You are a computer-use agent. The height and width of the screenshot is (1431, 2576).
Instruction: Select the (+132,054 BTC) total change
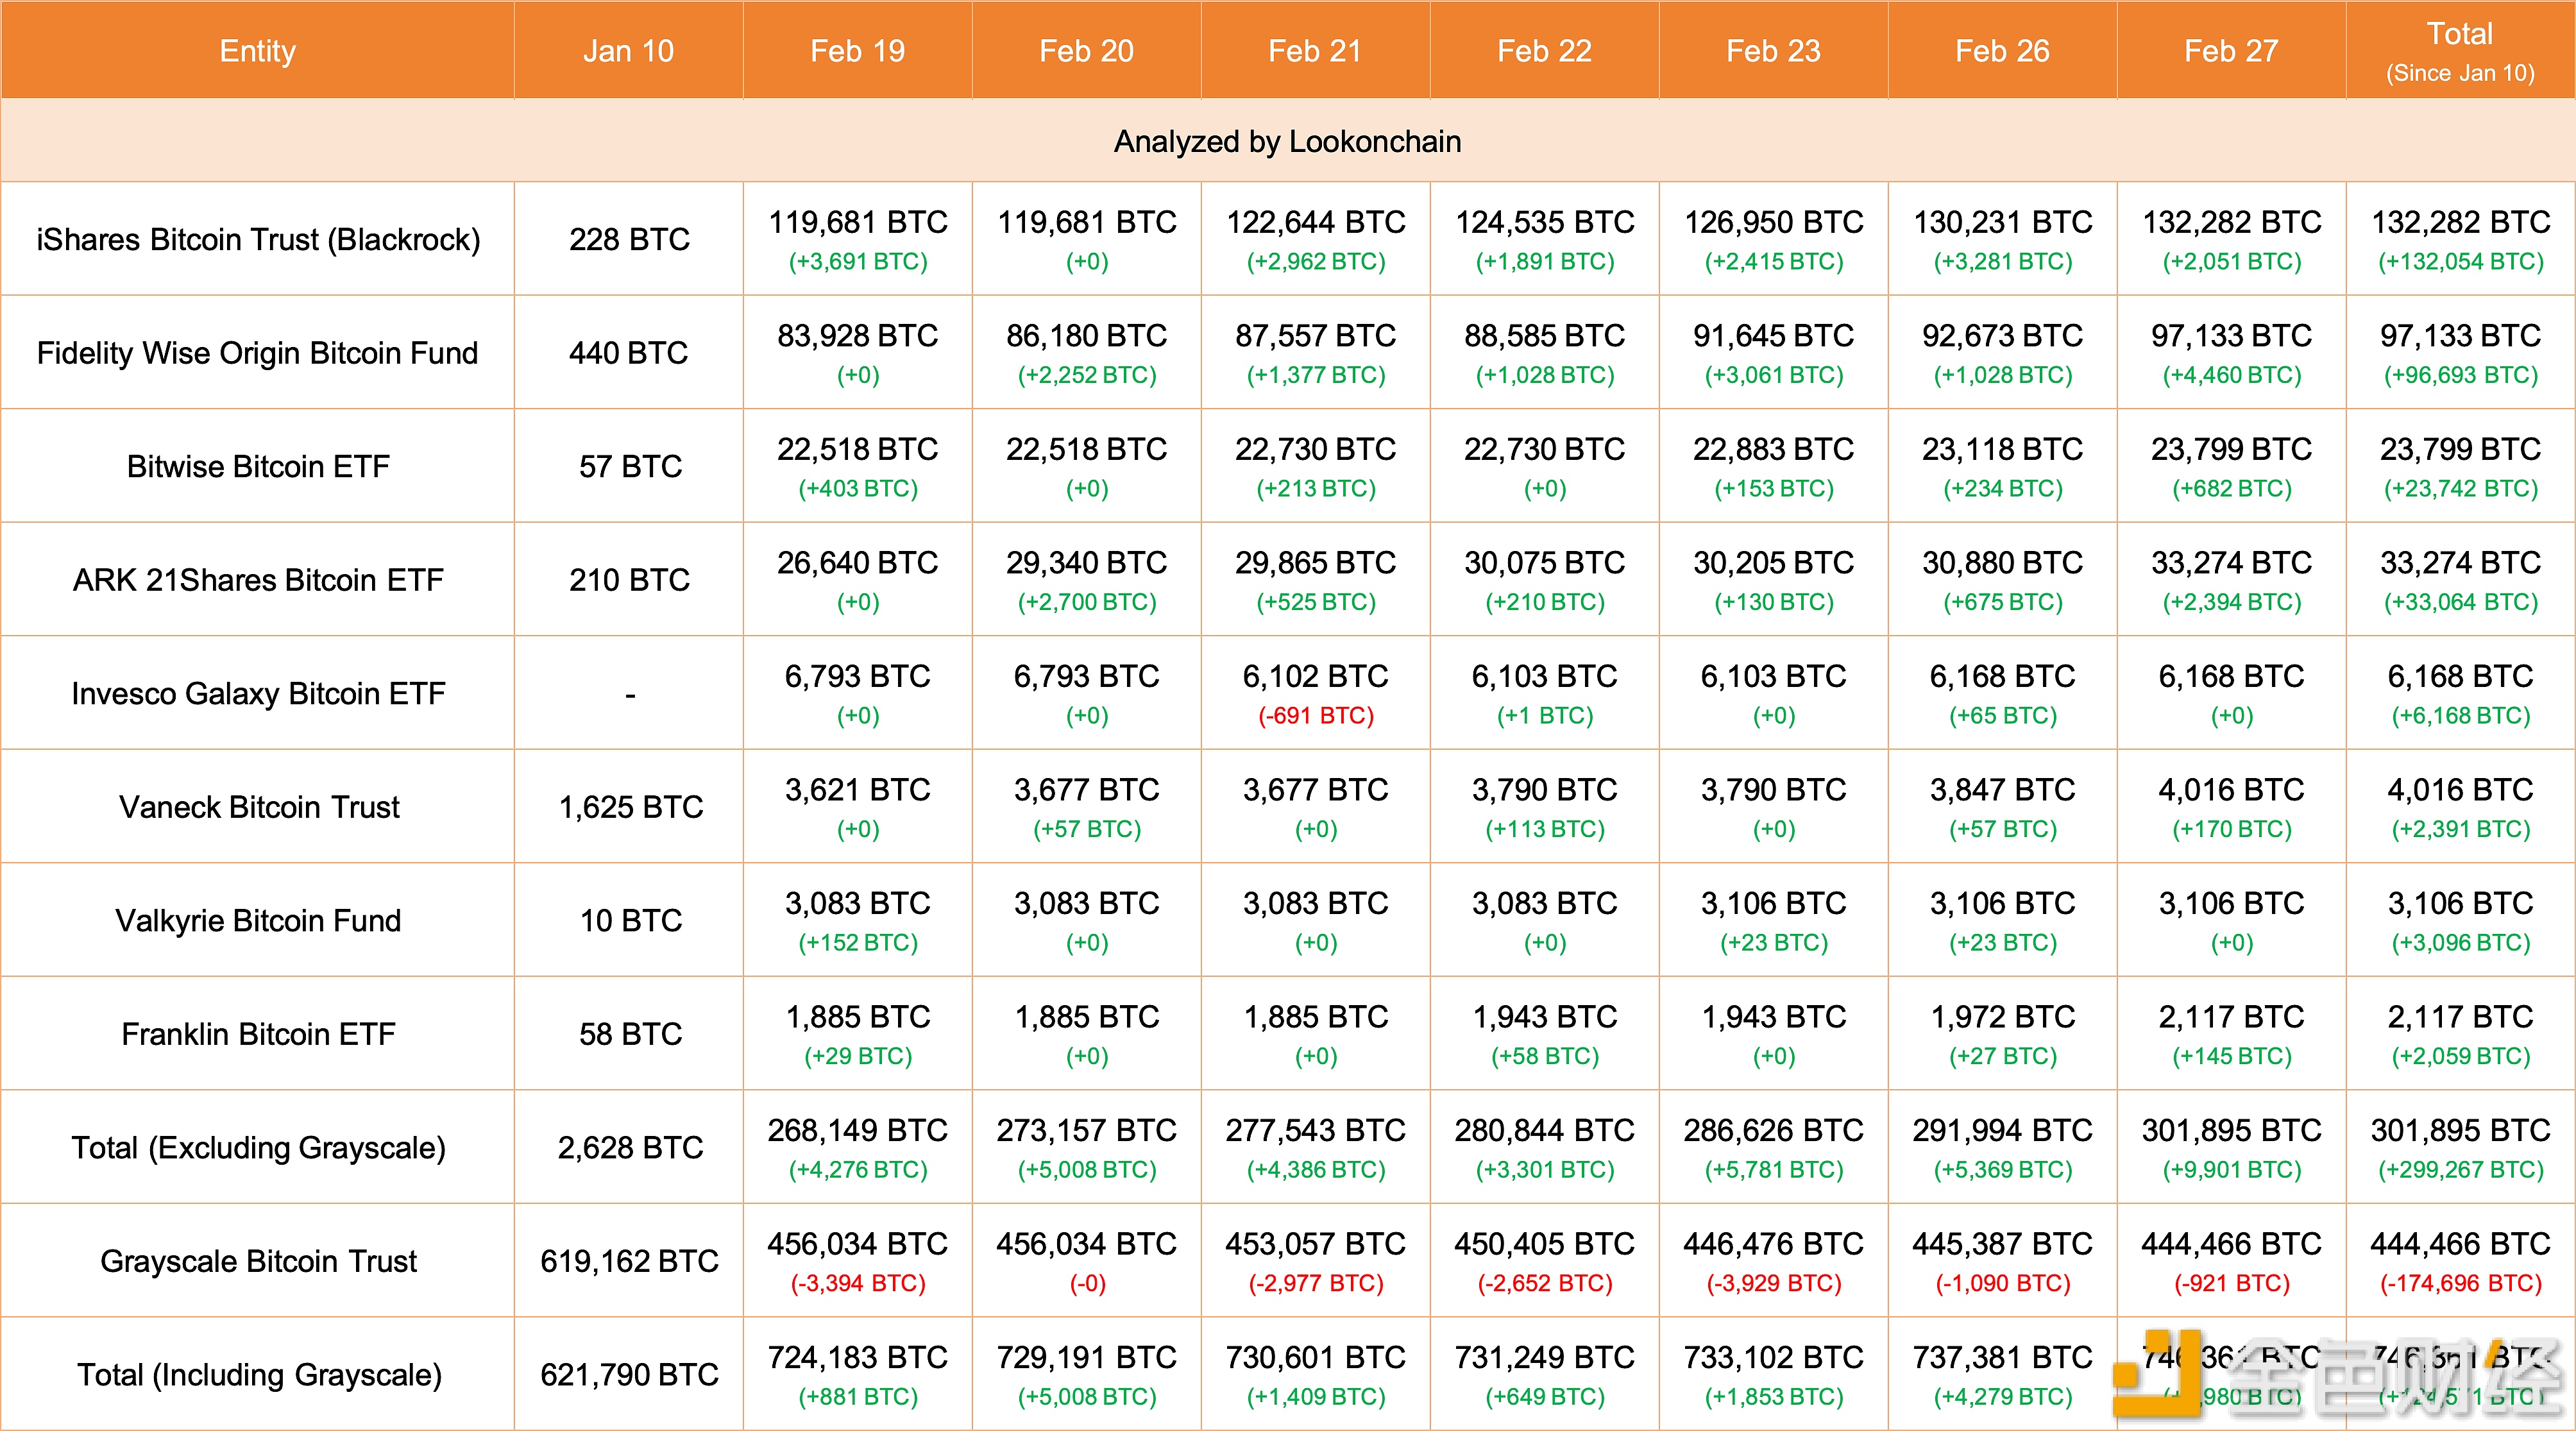coord(2461,262)
